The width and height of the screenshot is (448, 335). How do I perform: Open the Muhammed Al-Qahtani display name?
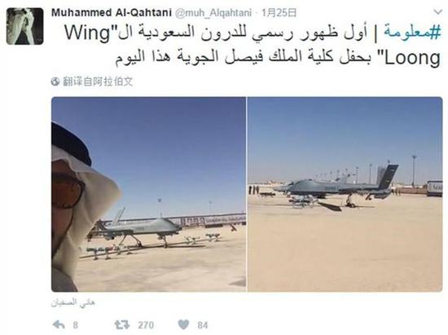[112, 12]
